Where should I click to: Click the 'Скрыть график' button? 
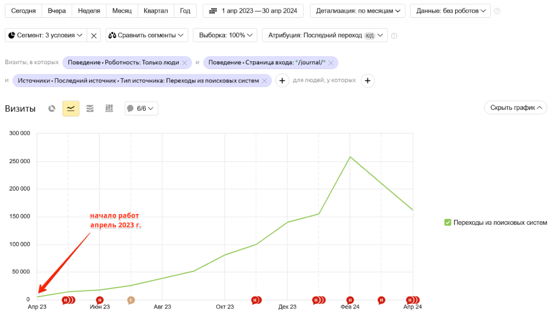click(515, 108)
